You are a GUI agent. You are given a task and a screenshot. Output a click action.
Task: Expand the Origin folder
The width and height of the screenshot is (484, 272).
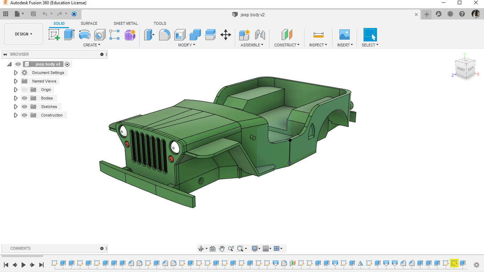coord(16,90)
